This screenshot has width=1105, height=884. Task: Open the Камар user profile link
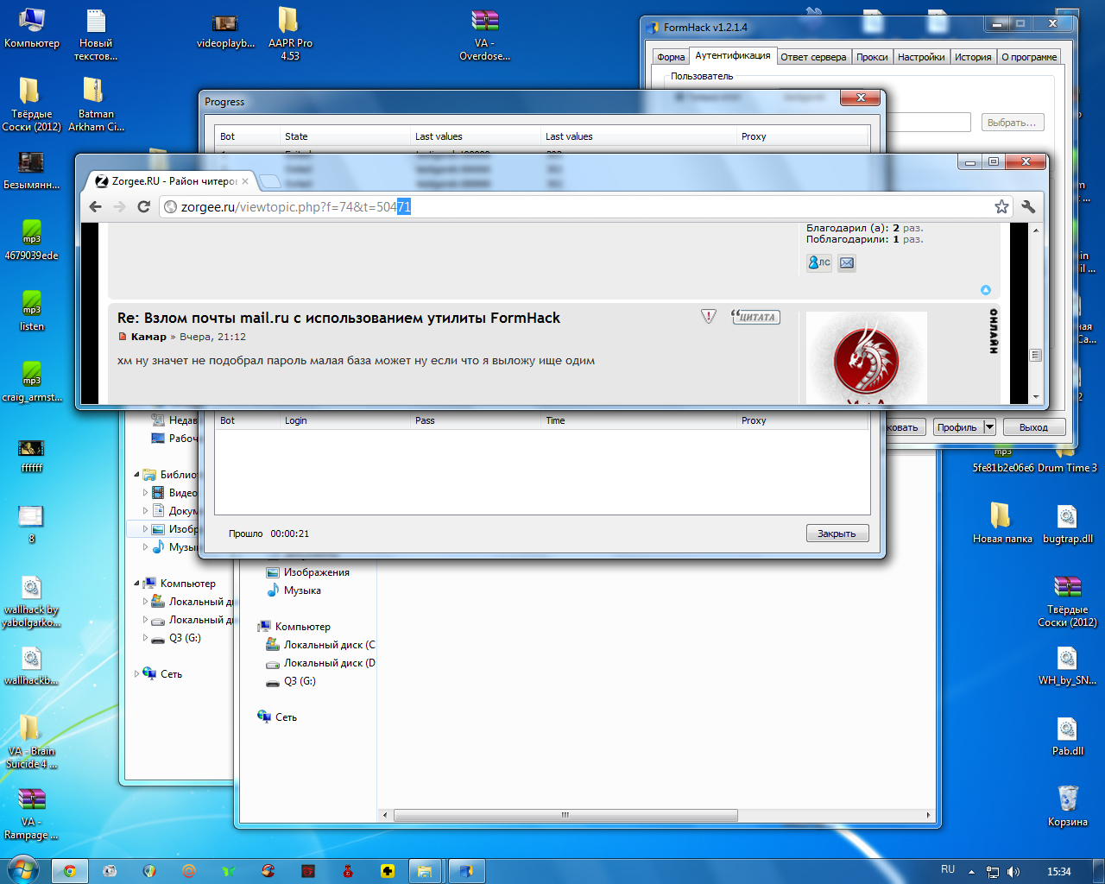148,337
